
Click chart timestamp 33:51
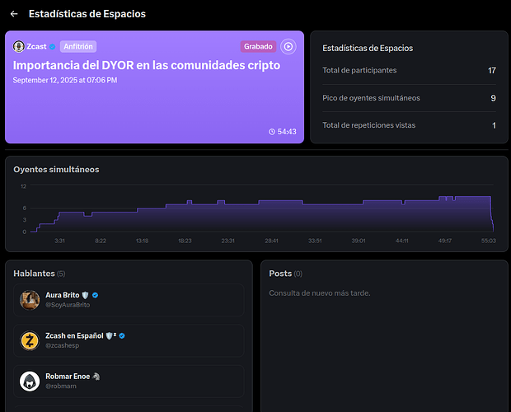point(315,241)
